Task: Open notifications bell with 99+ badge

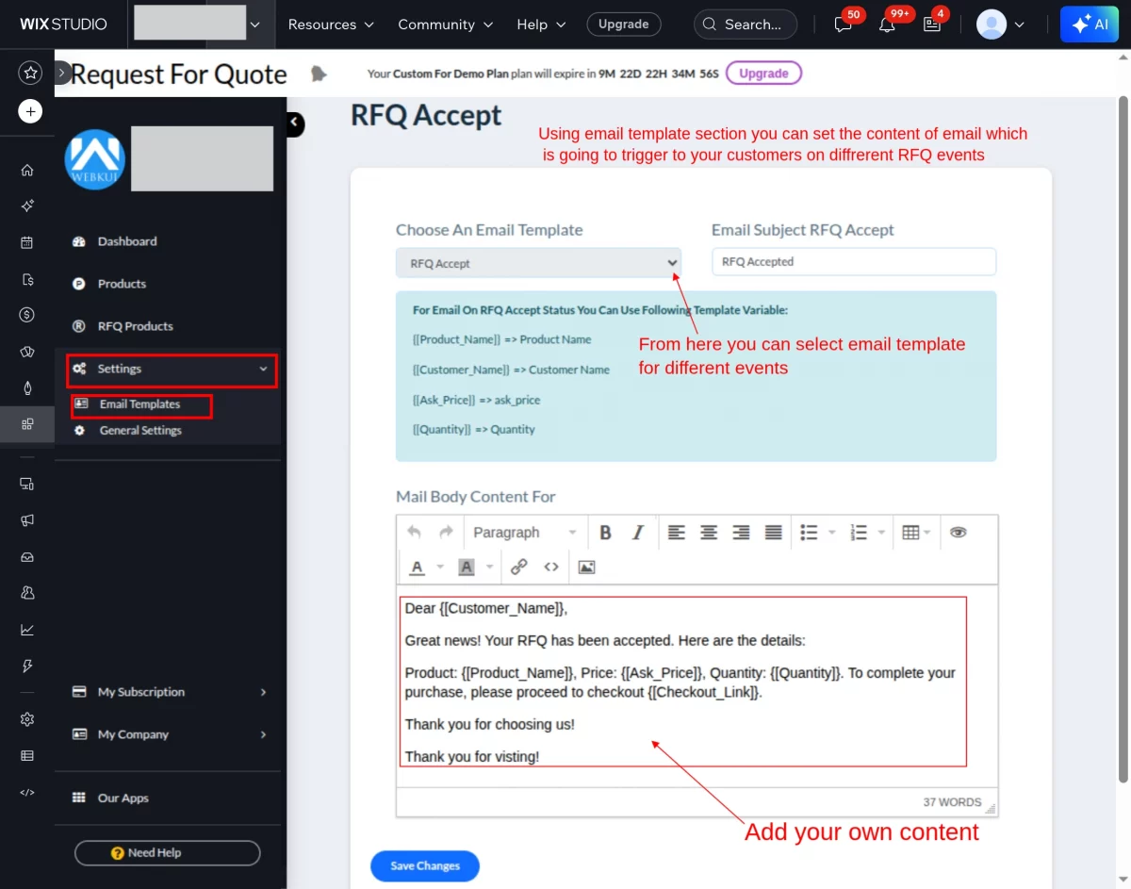Action: (x=887, y=25)
